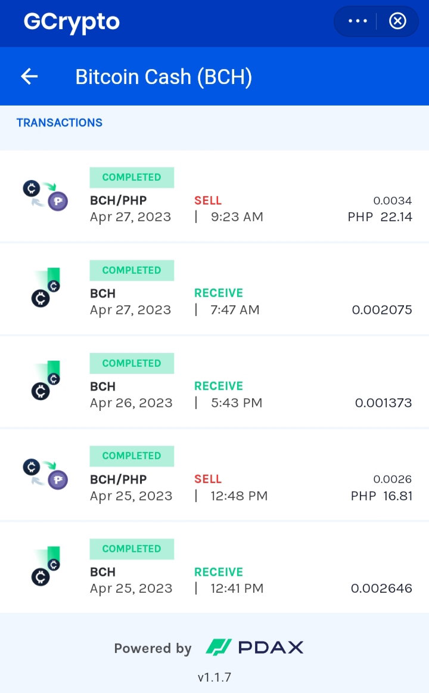Screen dimensions: 429x693
Task: Click the PHP 22.14 amount
Action: 380,217
